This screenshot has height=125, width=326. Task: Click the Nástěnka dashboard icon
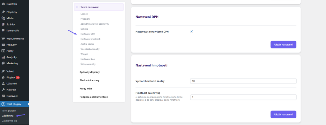pos(3,4)
